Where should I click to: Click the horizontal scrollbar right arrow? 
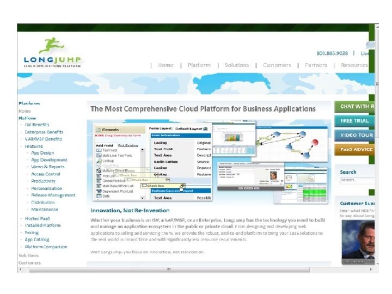tap(371, 269)
